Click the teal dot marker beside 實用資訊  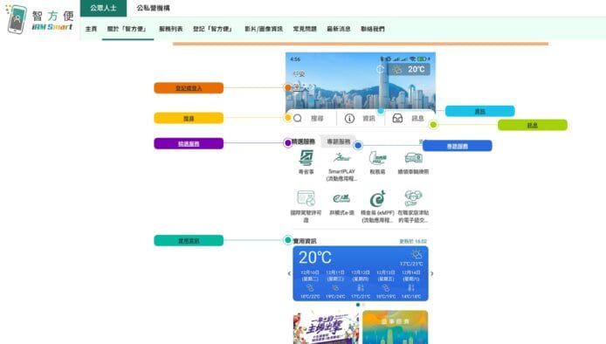click(287, 240)
